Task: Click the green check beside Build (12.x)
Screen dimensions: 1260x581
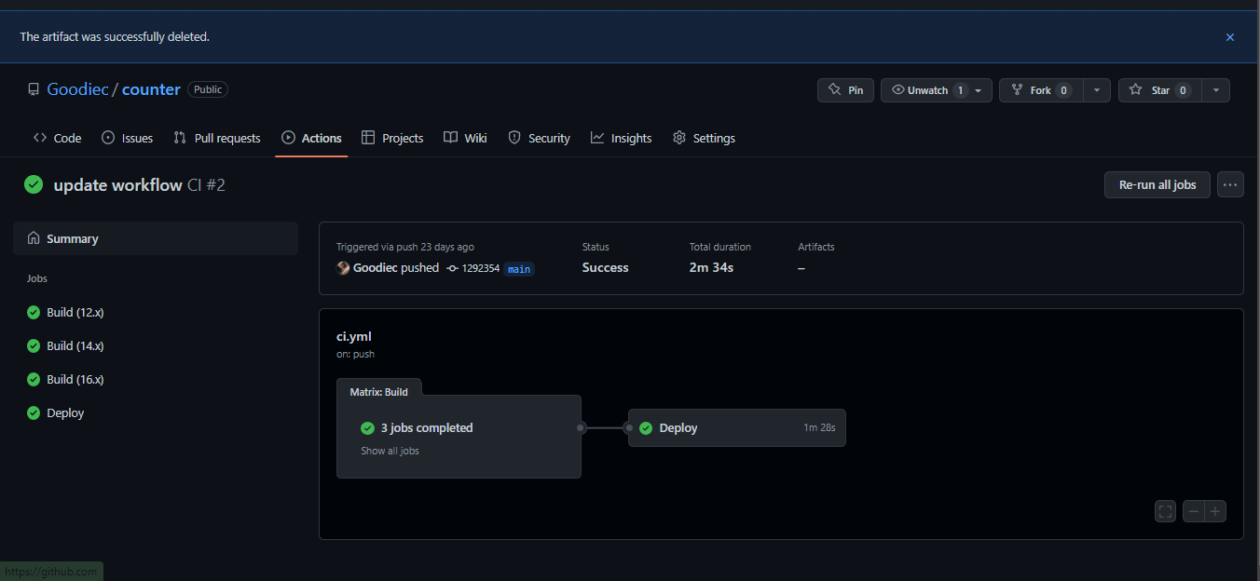Action: [34, 313]
